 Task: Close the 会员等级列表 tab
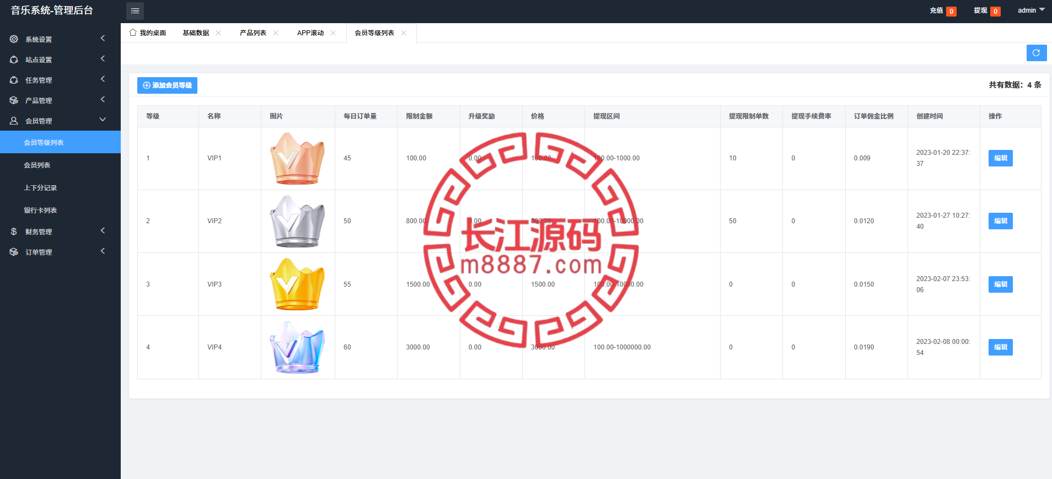(x=404, y=33)
